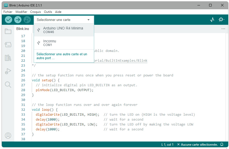Select the Debug panel in the sidebar
Viewport: 229px width, 149px height.
8,71
